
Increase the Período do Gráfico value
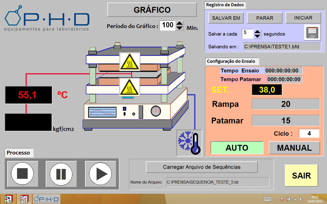click(x=179, y=23)
